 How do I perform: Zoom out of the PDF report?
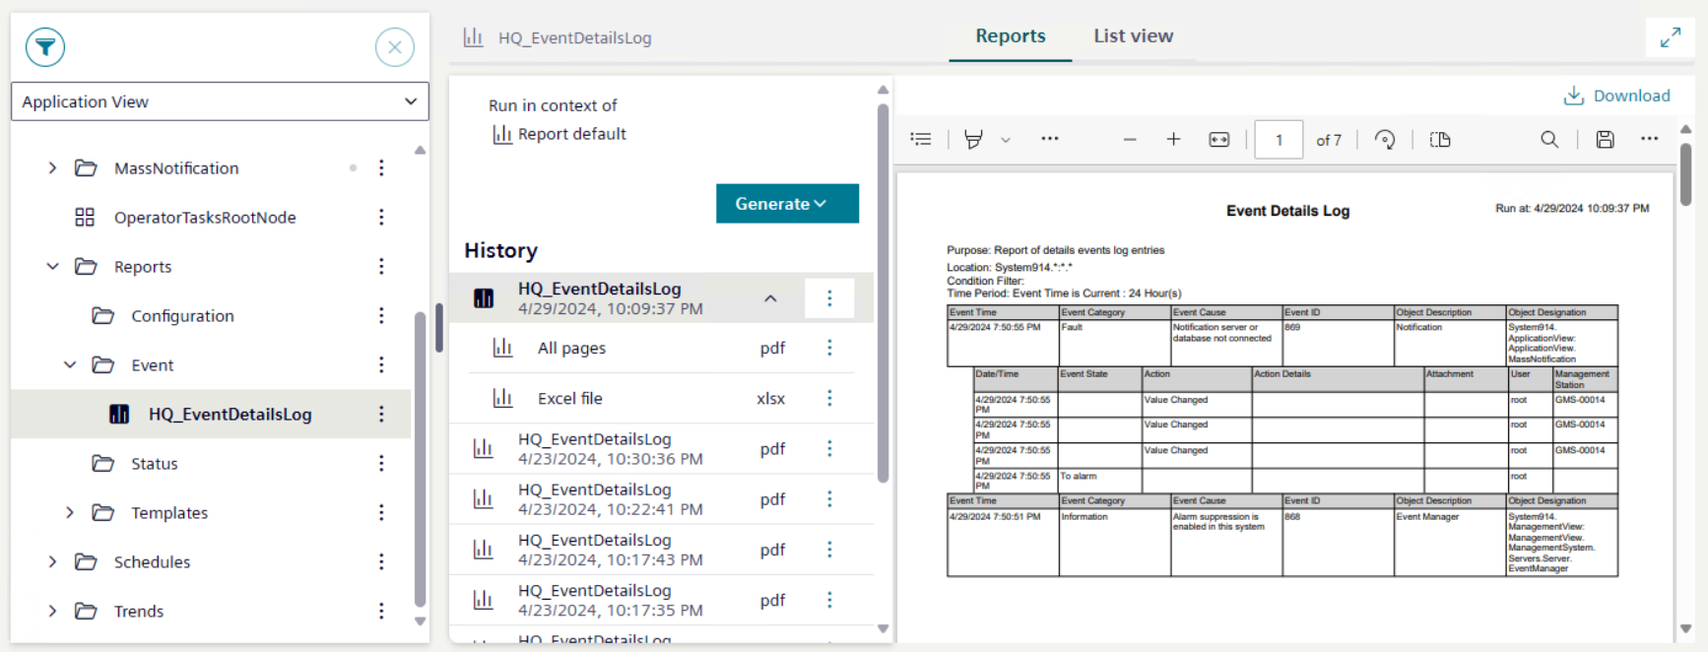pyautogui.click(x=1130, y=140)
